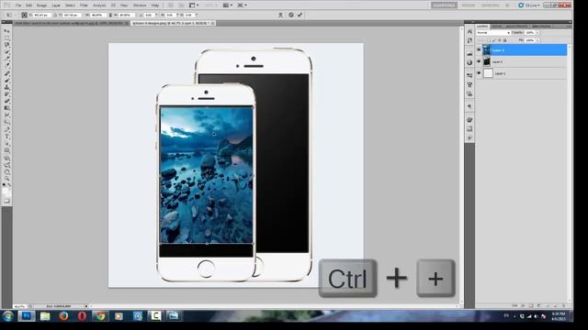Select the Brush tool
This screenshot has height=330, width=588.
coord(6,80)
